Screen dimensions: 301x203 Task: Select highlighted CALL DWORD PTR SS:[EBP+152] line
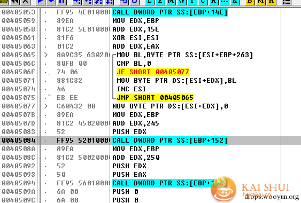click(x=170, y=140)
